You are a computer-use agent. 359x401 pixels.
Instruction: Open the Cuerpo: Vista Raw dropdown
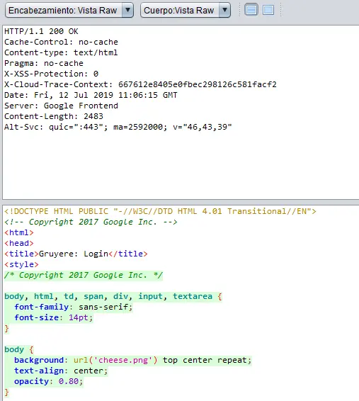[x=186, y=10]
